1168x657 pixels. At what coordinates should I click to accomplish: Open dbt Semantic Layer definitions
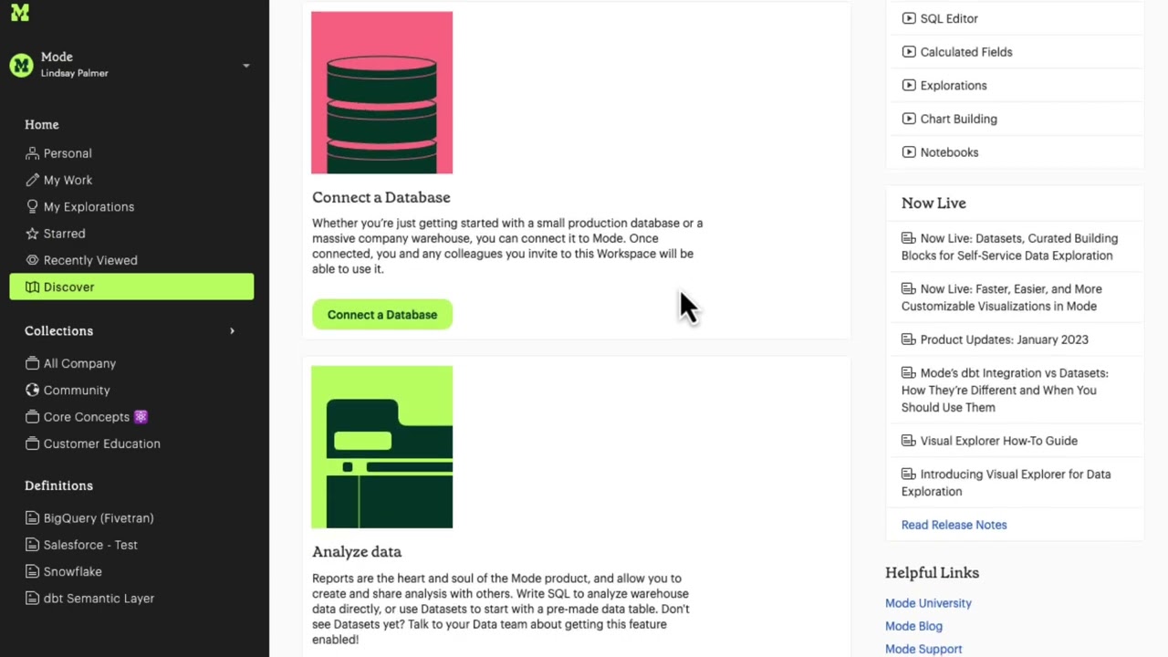click(x=99, y=599)
